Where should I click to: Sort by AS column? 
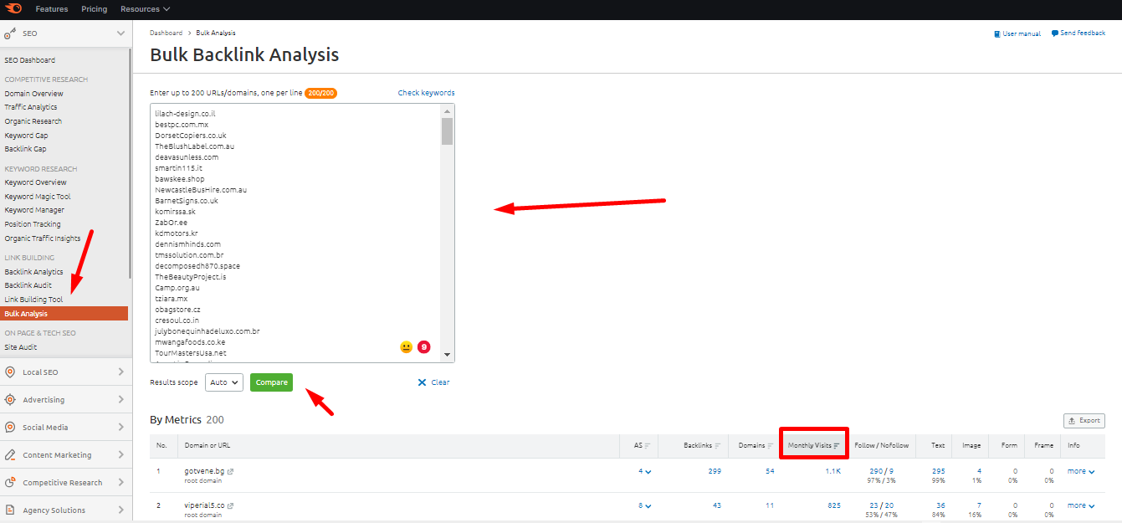pos(643,446)
